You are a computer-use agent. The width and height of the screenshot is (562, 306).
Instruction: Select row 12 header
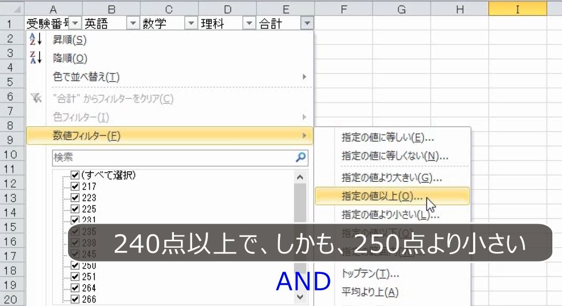11,183
